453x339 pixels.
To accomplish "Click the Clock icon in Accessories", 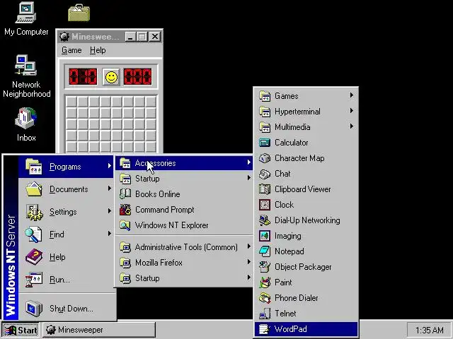I will click(x=265, y=205).
